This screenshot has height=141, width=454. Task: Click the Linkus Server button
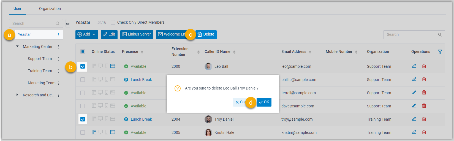(137, 34)
